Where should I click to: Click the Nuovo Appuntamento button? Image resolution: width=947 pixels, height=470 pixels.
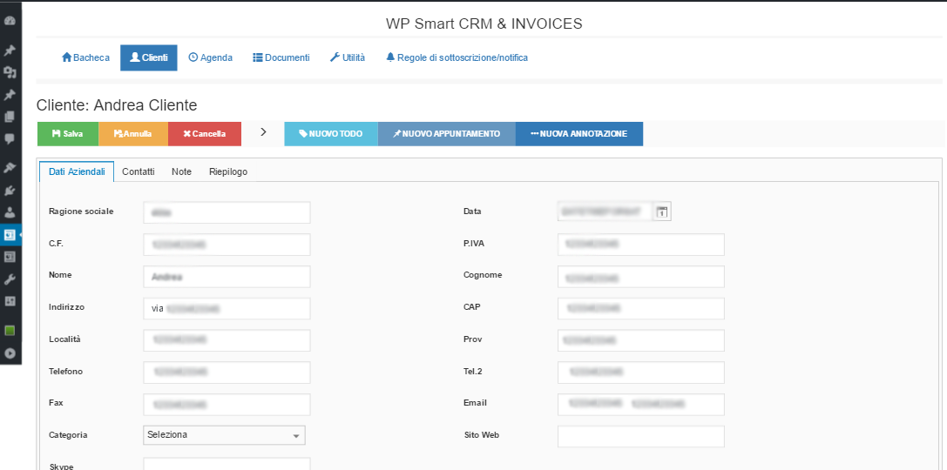pyautogui.click(x=446, y=134)
